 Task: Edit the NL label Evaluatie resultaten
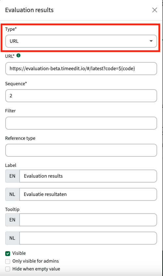click(88, 194)
